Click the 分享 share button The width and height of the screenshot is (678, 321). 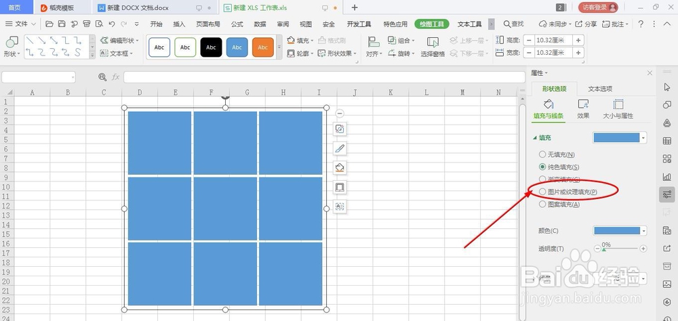tap(586, 24)
